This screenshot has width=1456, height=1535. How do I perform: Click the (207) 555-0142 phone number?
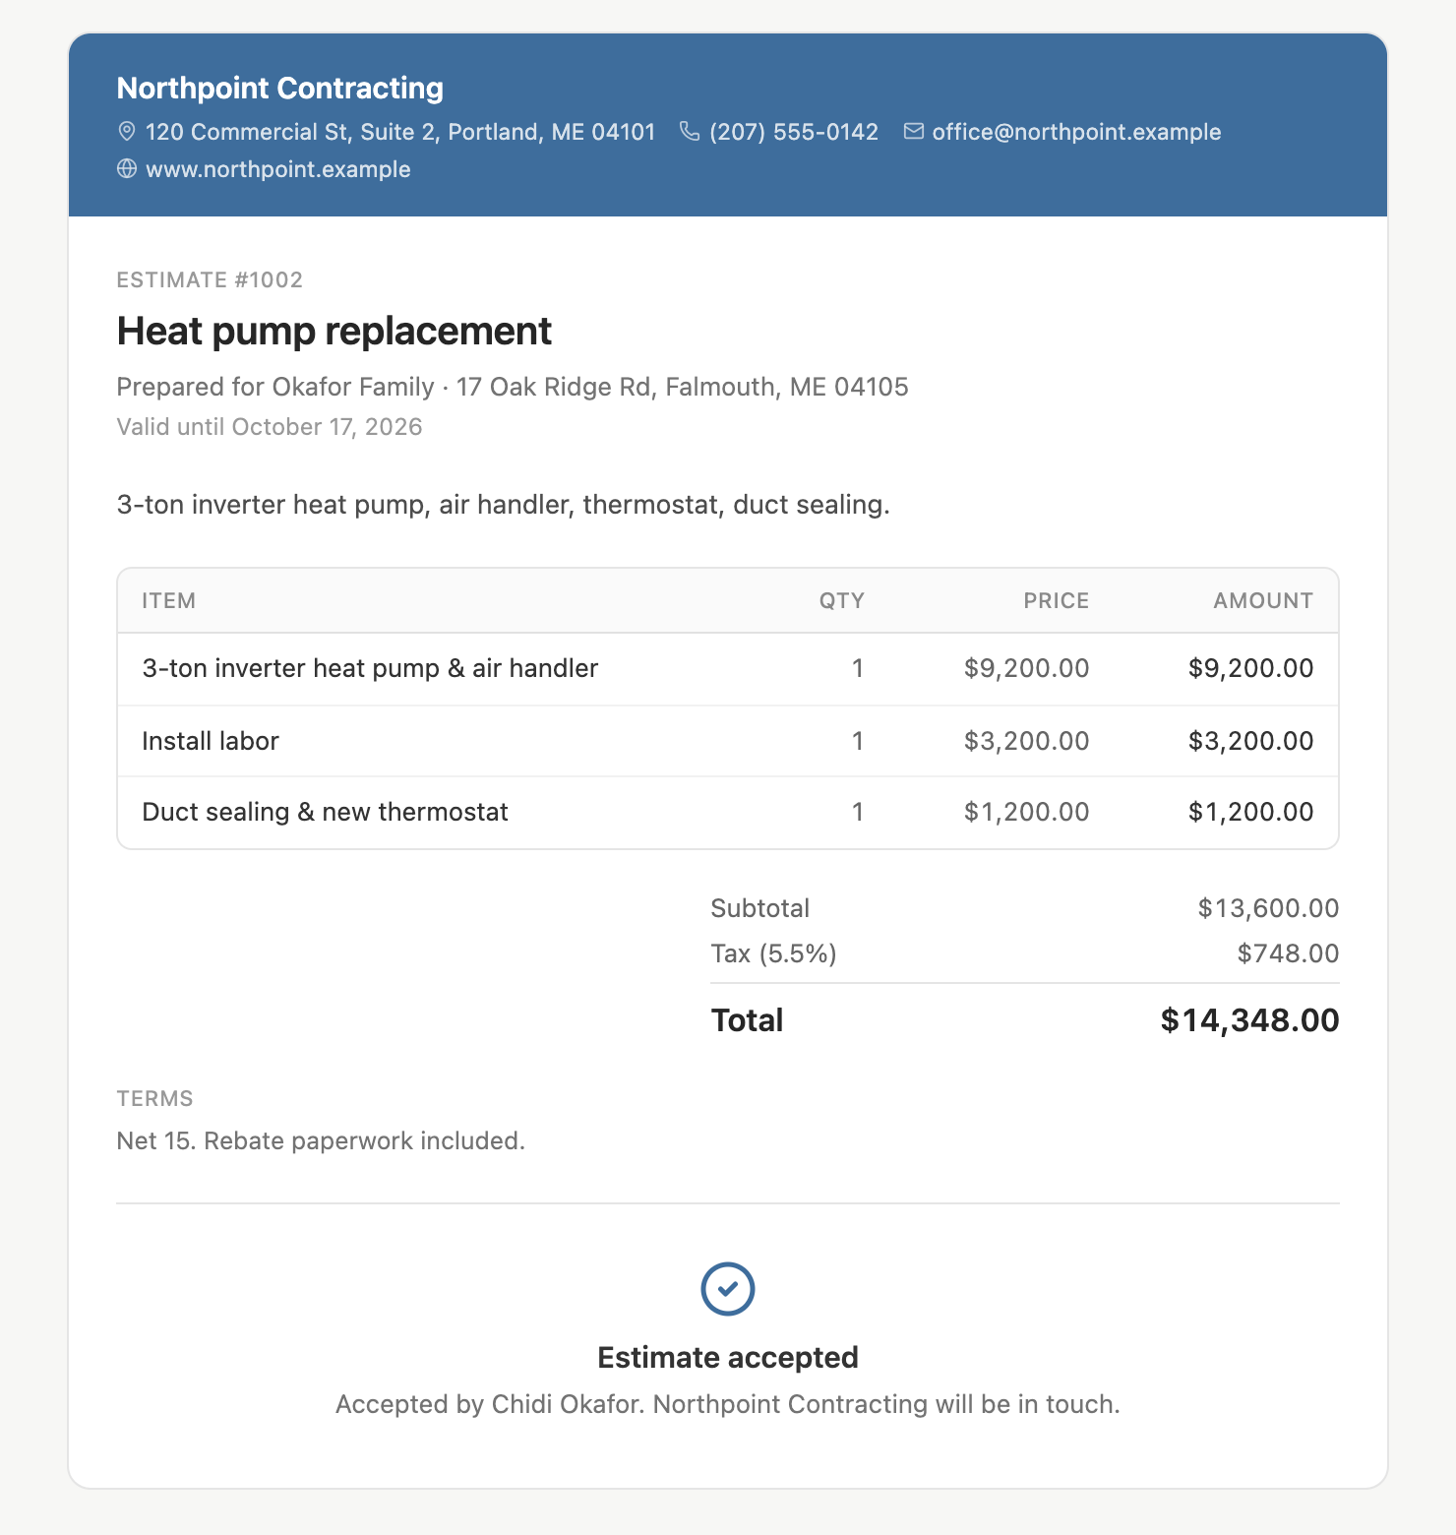click(793, 132)
